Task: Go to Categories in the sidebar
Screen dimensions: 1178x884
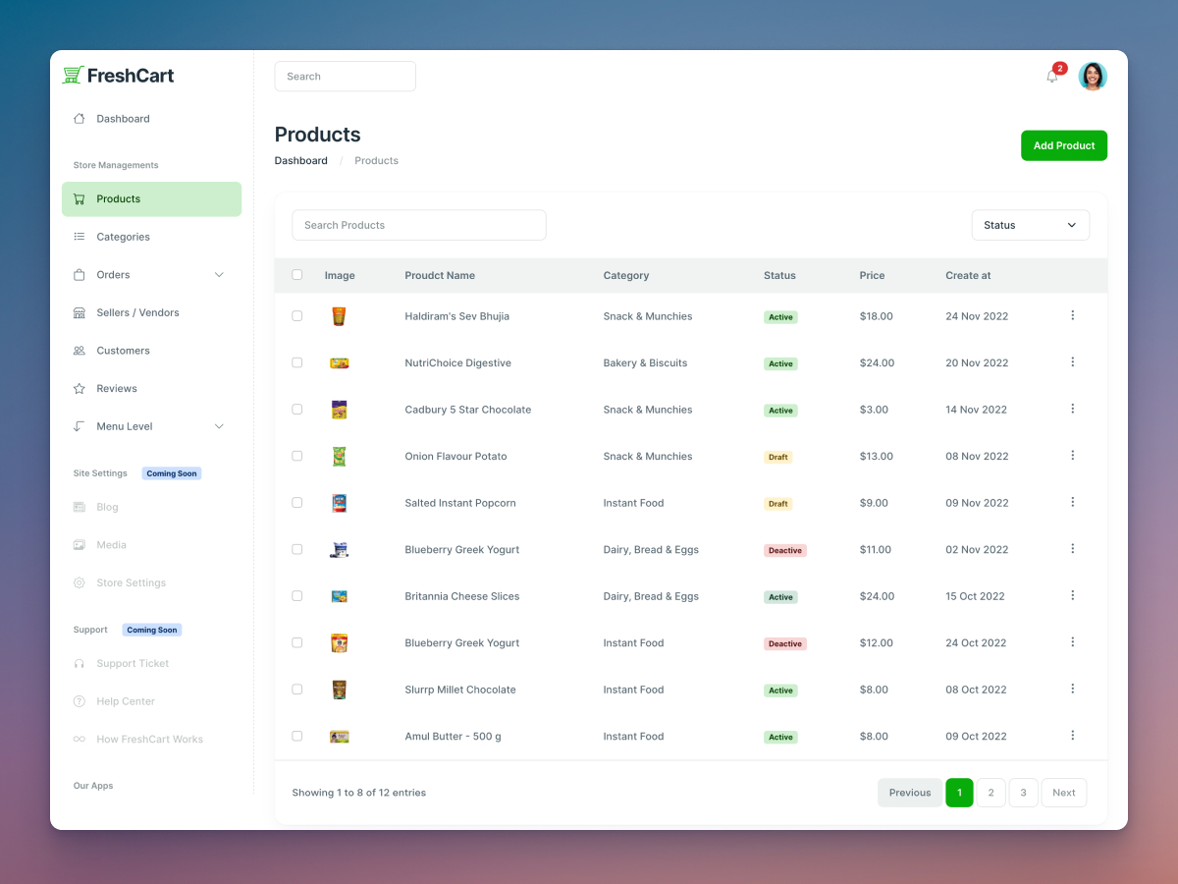Action: 123,237
